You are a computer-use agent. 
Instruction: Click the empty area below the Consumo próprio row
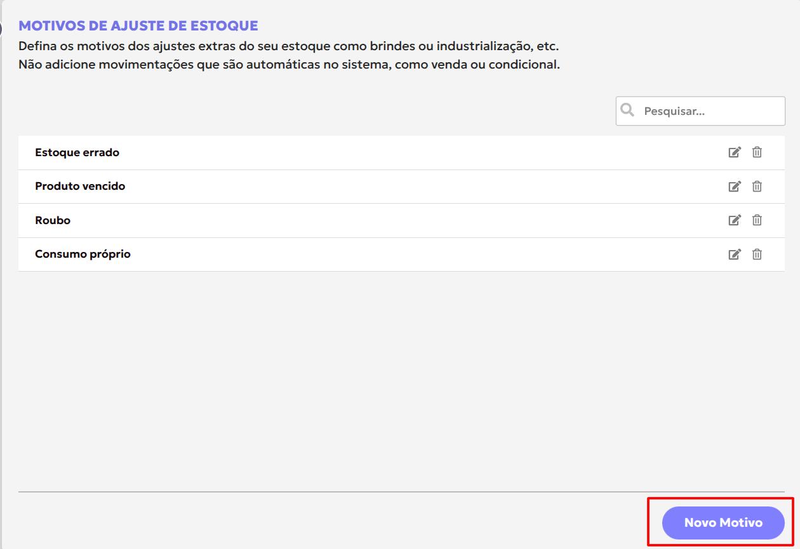401,381
